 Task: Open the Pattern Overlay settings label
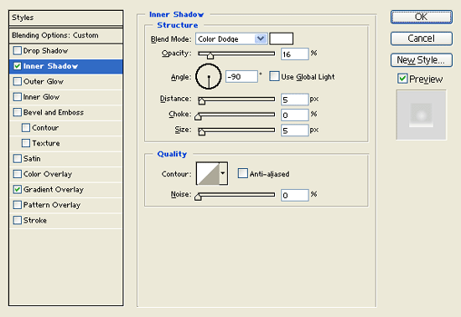(52, 205)
